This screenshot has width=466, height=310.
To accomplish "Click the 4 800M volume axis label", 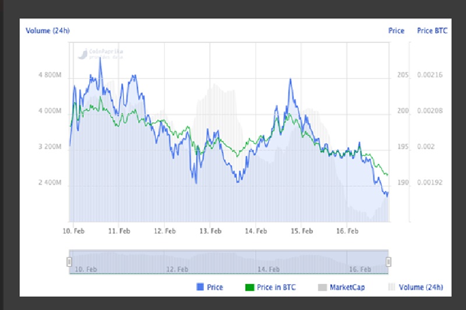I will point(50,75).
